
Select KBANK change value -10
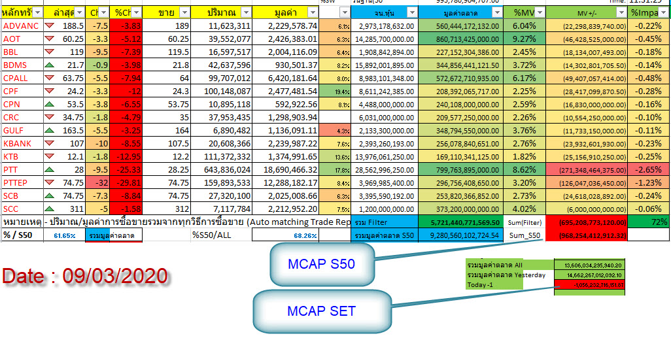click(97, 143)
